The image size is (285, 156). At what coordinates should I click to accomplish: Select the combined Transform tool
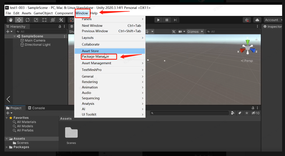coord(53,20)
